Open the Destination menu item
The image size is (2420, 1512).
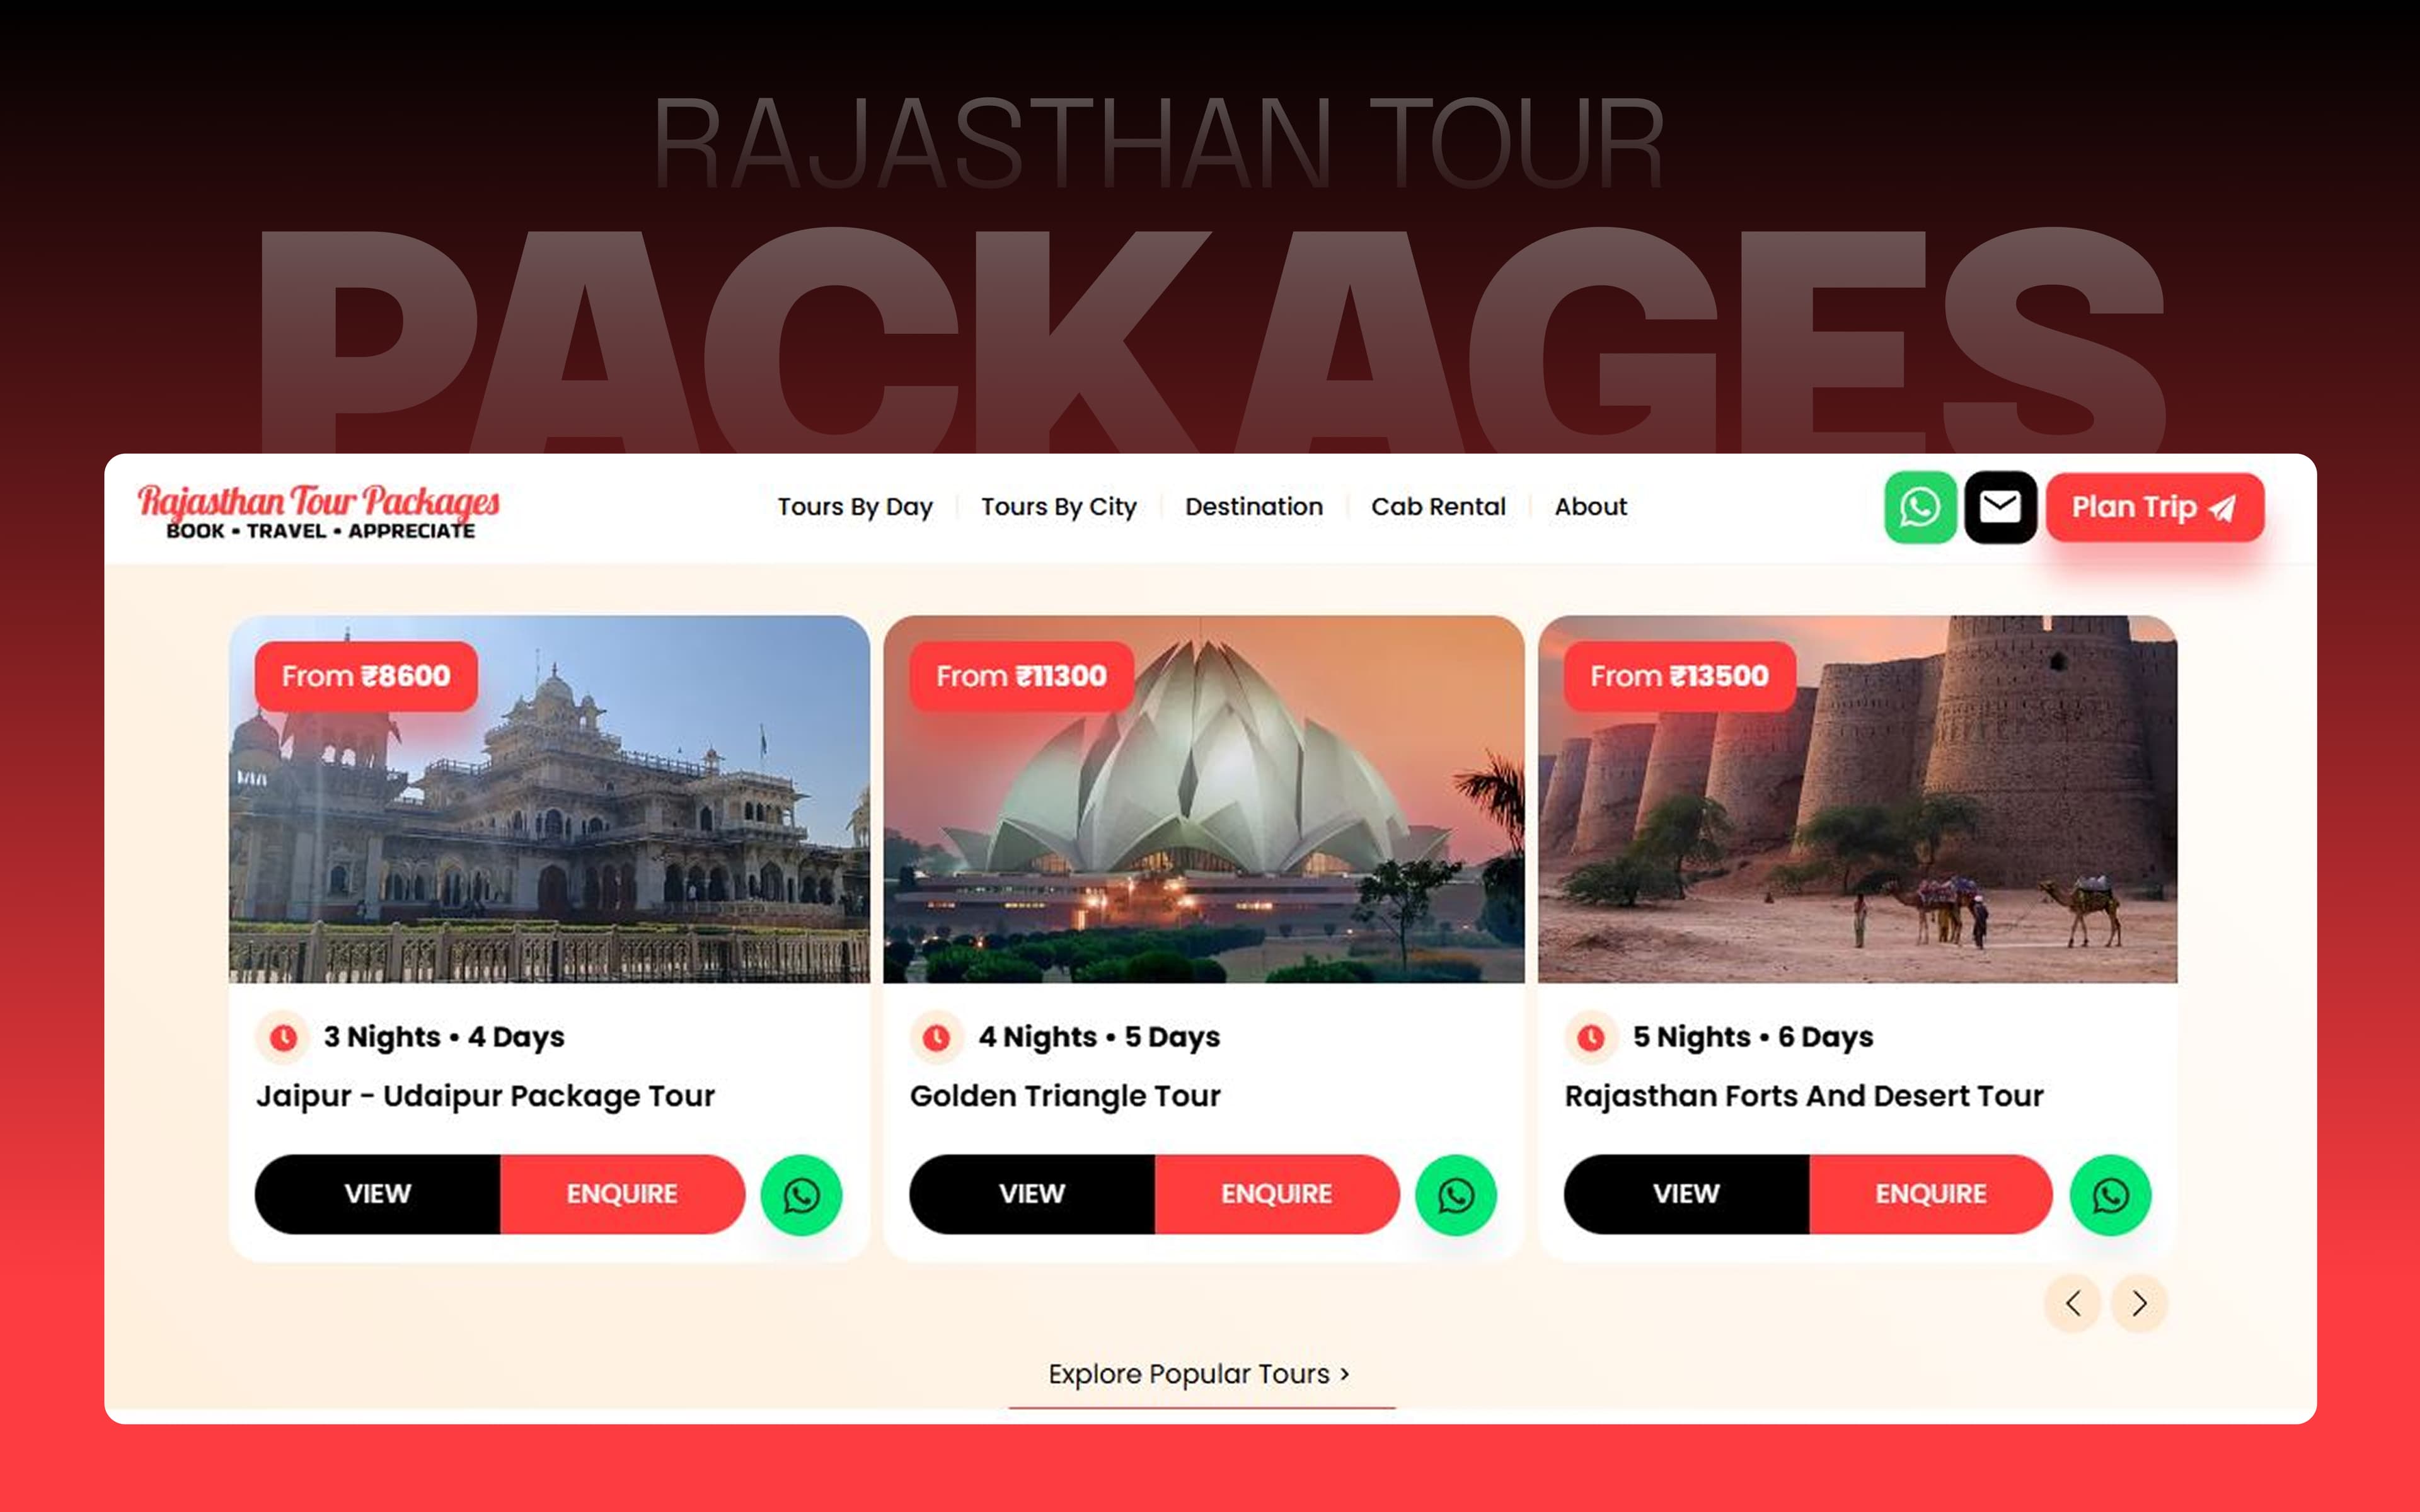[x=1254, y=507]
